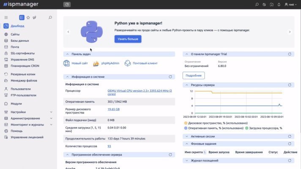Click Подробнее button
Image resolution: width=301 pixels, height=169 pixels.
[194, 76]
